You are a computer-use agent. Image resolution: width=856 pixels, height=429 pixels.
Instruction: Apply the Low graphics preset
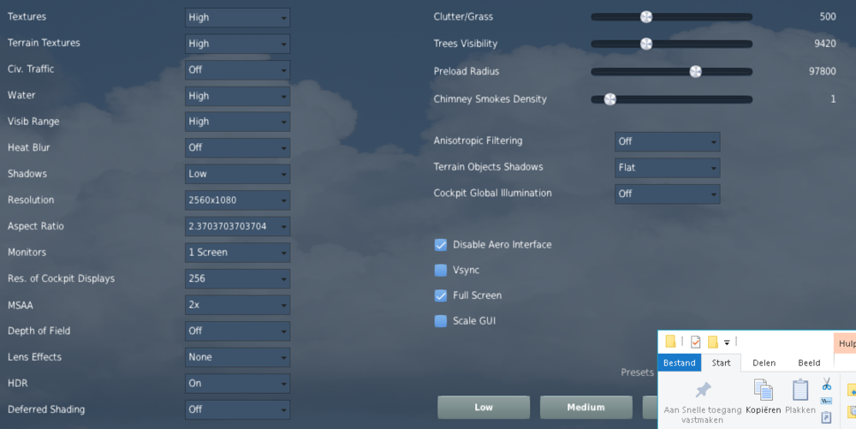[484, 408]
